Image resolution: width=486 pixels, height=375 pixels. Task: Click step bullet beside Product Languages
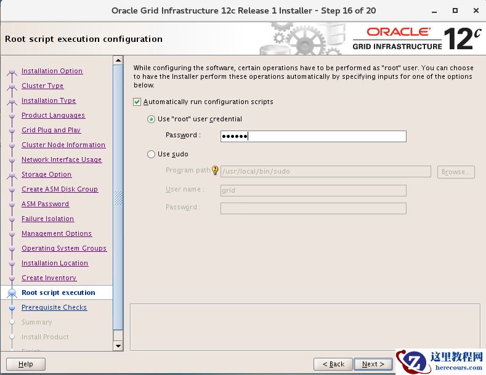tap(12, 116)
